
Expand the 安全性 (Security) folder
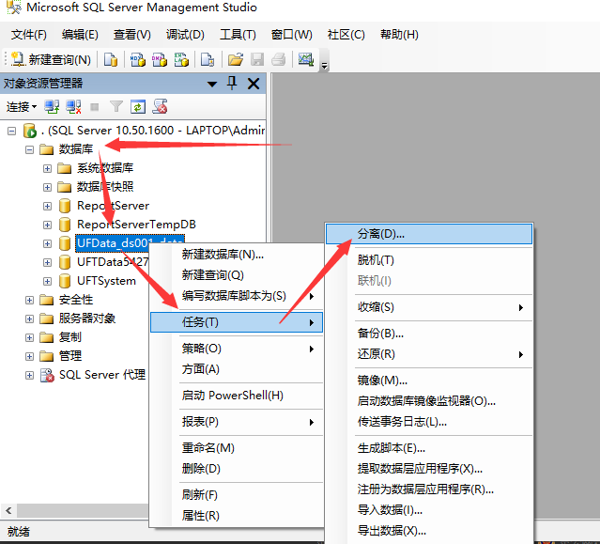29,300
